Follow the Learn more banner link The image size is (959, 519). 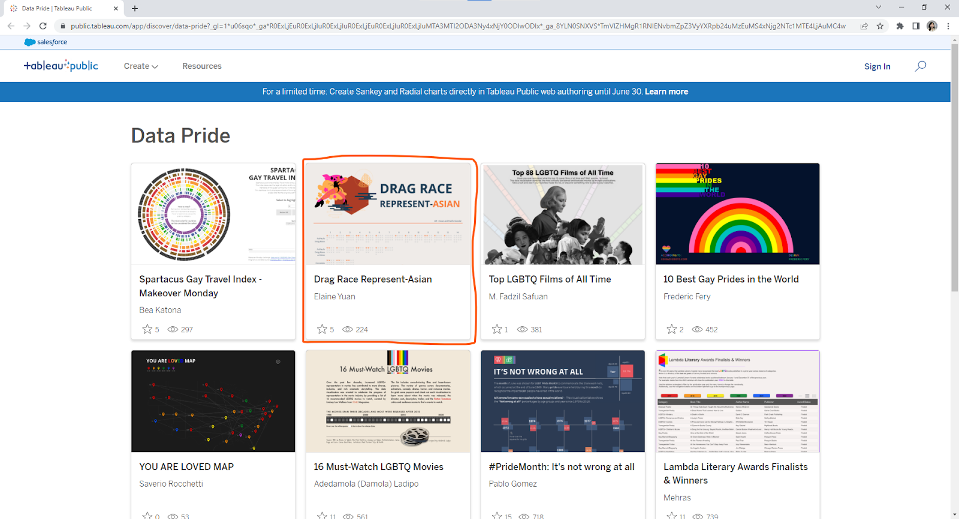(667, 92)
